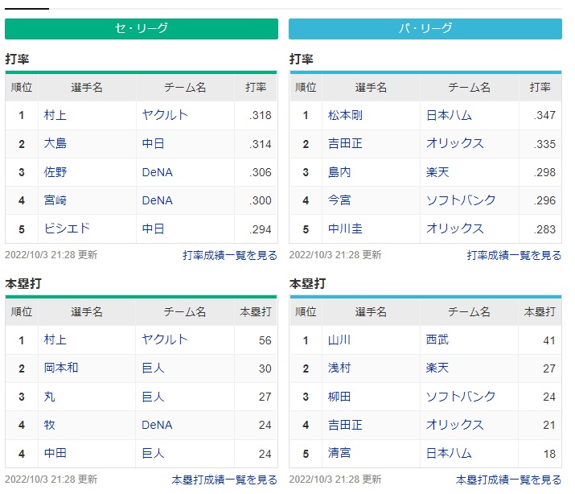Open player 佐野's profile link
Image resolution: width=575 pixels, height=494 pixels.
55,172
